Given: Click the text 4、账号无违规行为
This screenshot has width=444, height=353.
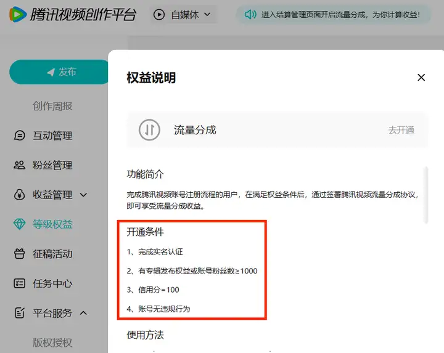Looking at the screenshot, I should tap(158, 309).
